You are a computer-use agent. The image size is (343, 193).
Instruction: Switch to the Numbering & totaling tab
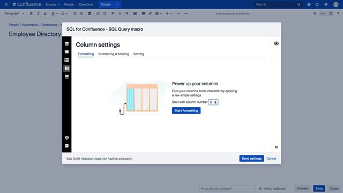(x=114, y=54)
